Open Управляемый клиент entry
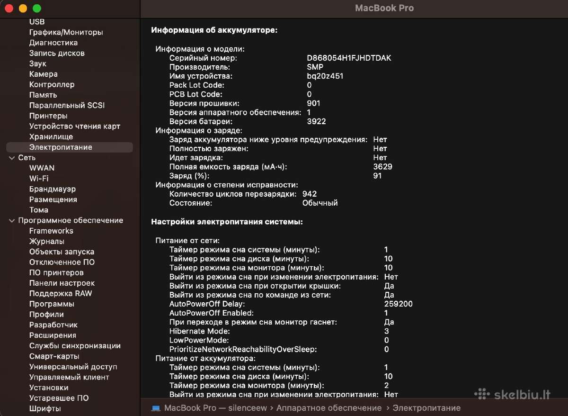 pos(69,377)
